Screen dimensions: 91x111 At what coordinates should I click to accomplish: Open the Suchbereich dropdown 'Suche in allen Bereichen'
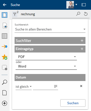pyautogui.click(x=50, y=29)
